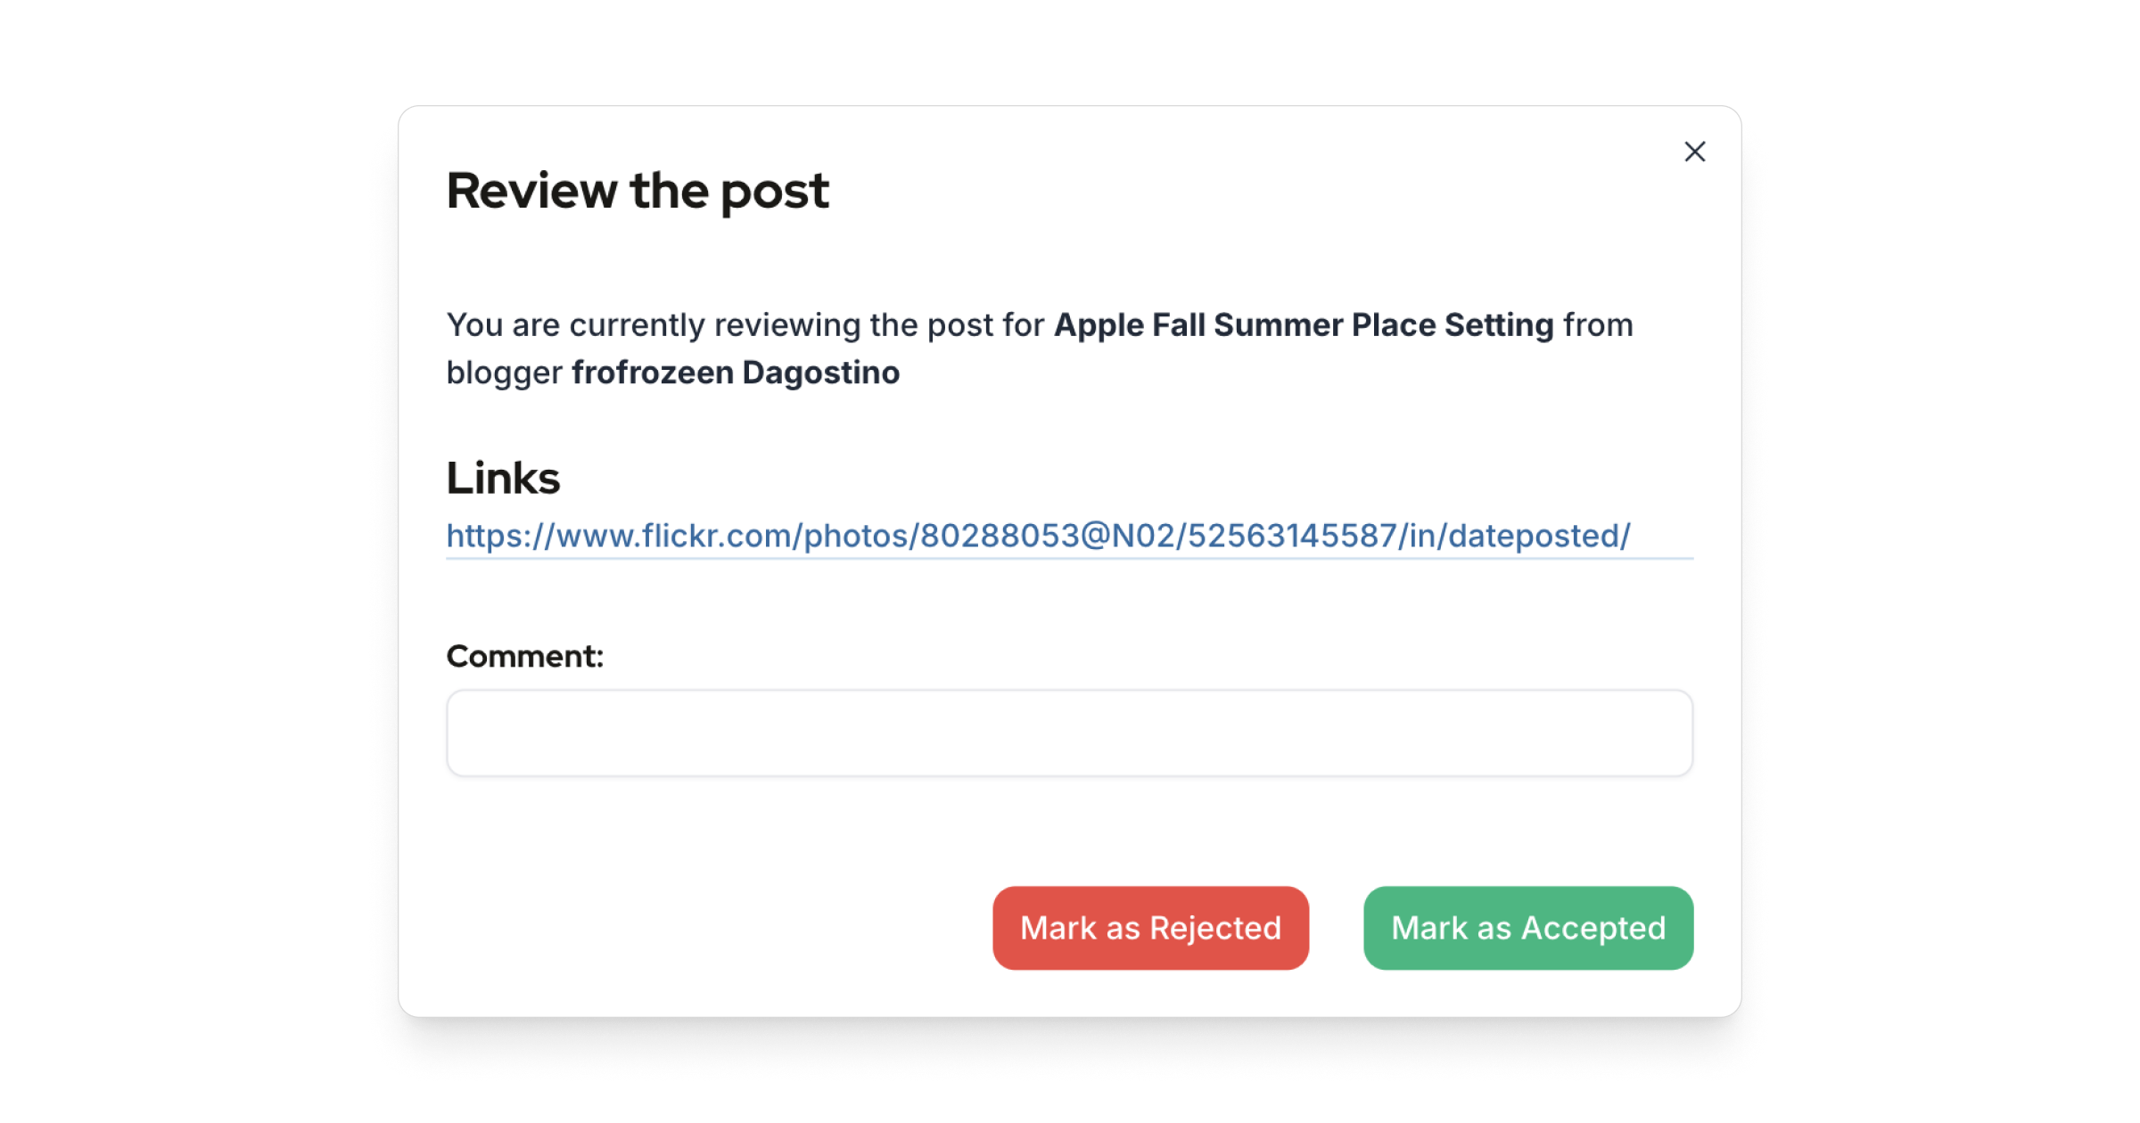This screenshot has width=2140, height=1123.
Task: Click the 'Comment:' field label
Action: click(x=524, y=656)
